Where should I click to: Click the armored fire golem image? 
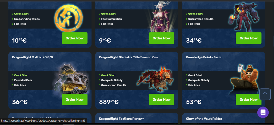point(243,17)
